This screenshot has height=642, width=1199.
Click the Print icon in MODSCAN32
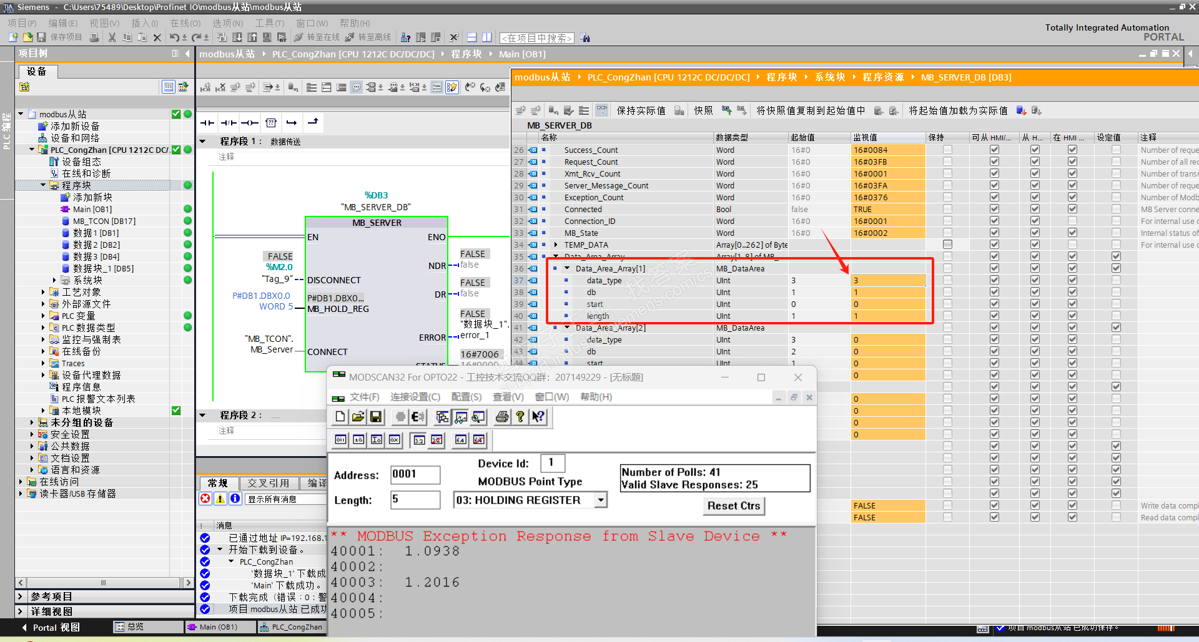[x=501, y=417]
